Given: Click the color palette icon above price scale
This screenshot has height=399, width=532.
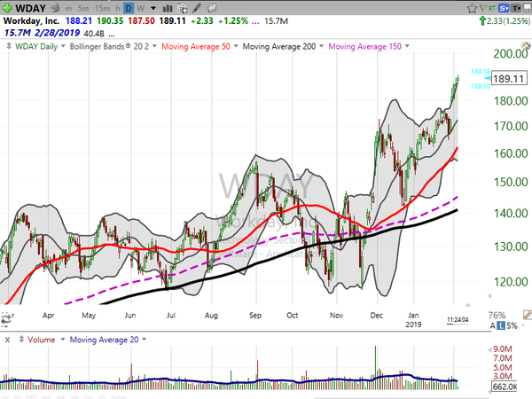Looking at the screenshot, I should point(526,45).
